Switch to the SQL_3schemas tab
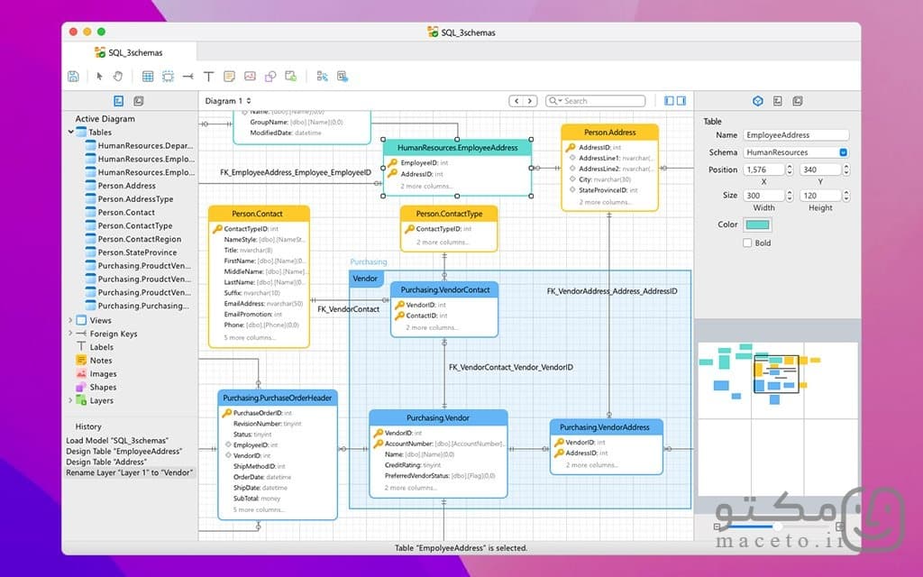 (129, 52)
